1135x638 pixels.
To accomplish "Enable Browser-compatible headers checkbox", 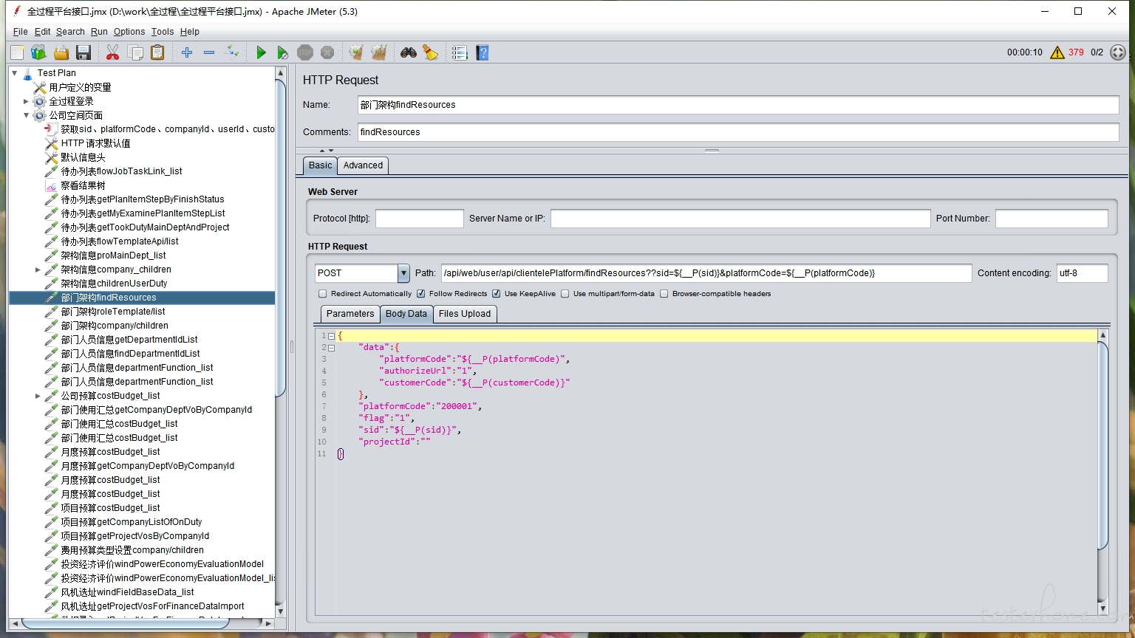I will click(x=664, y=294).
